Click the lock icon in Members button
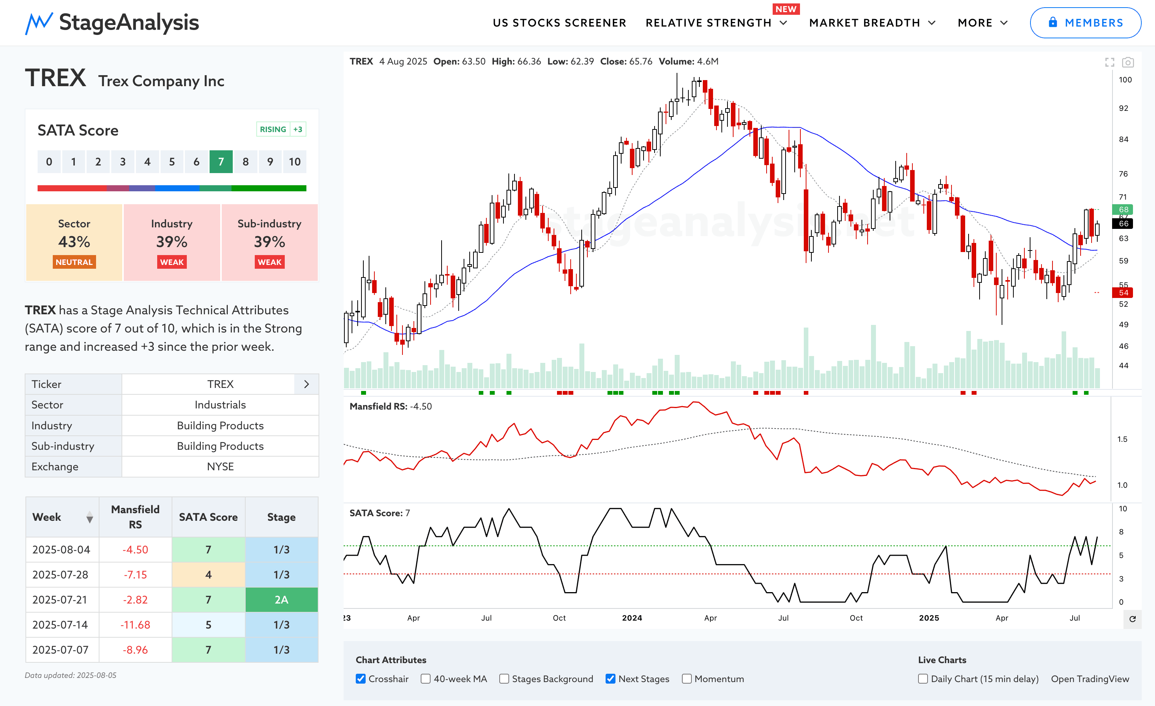This screenshot has height=706, width=1155. pyautogui.click(x=1053, y=22)
